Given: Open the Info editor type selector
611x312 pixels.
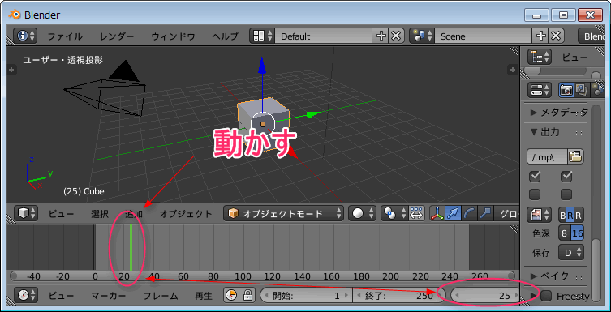Looking at the screenshot, I should tap(26, 36).
